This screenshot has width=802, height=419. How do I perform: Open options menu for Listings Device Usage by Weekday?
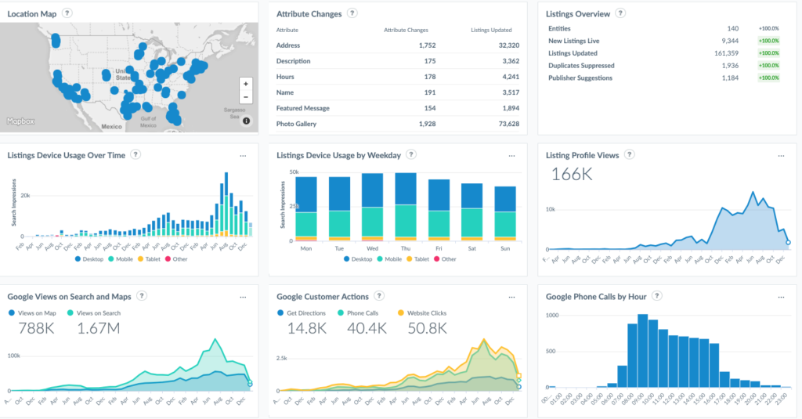(512, 156)
